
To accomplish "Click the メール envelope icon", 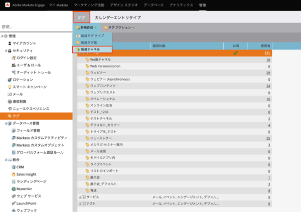I will pos(10,94).
